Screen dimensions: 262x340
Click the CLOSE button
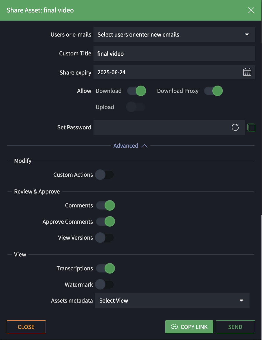pyautogui.click(x=26, y=327)
